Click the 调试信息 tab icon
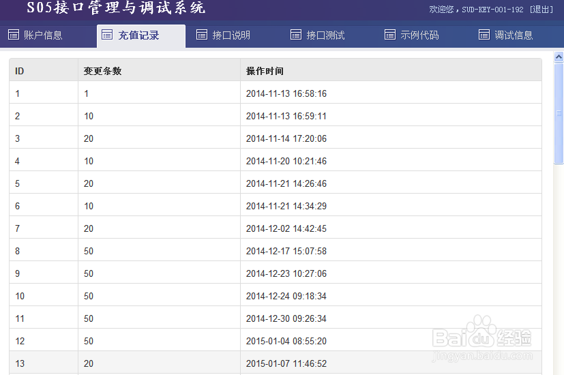Viewport: 564px width, 375px height. [484, 35]
